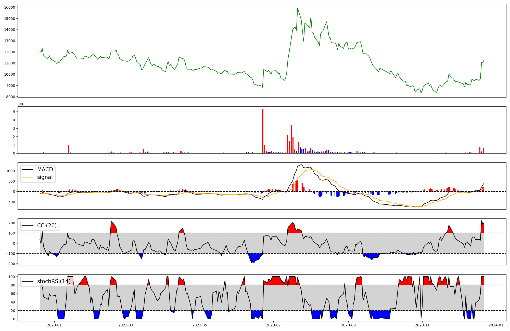510x331 pixels.
Task: Click the 80 label on stochRSI axis
Action: 13,285
